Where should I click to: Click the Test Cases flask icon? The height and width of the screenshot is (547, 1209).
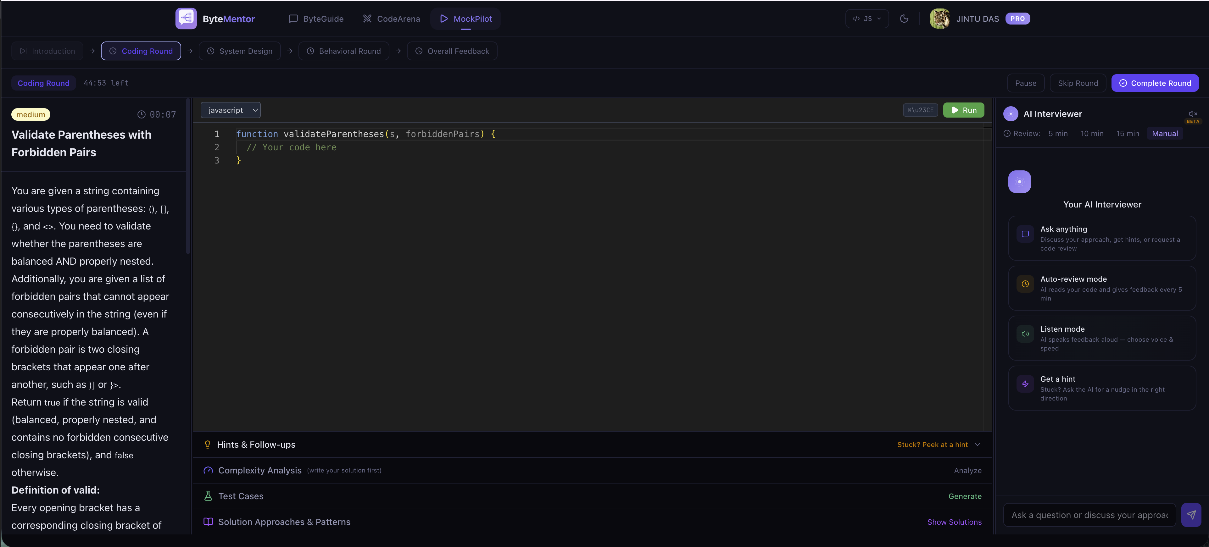208,496
